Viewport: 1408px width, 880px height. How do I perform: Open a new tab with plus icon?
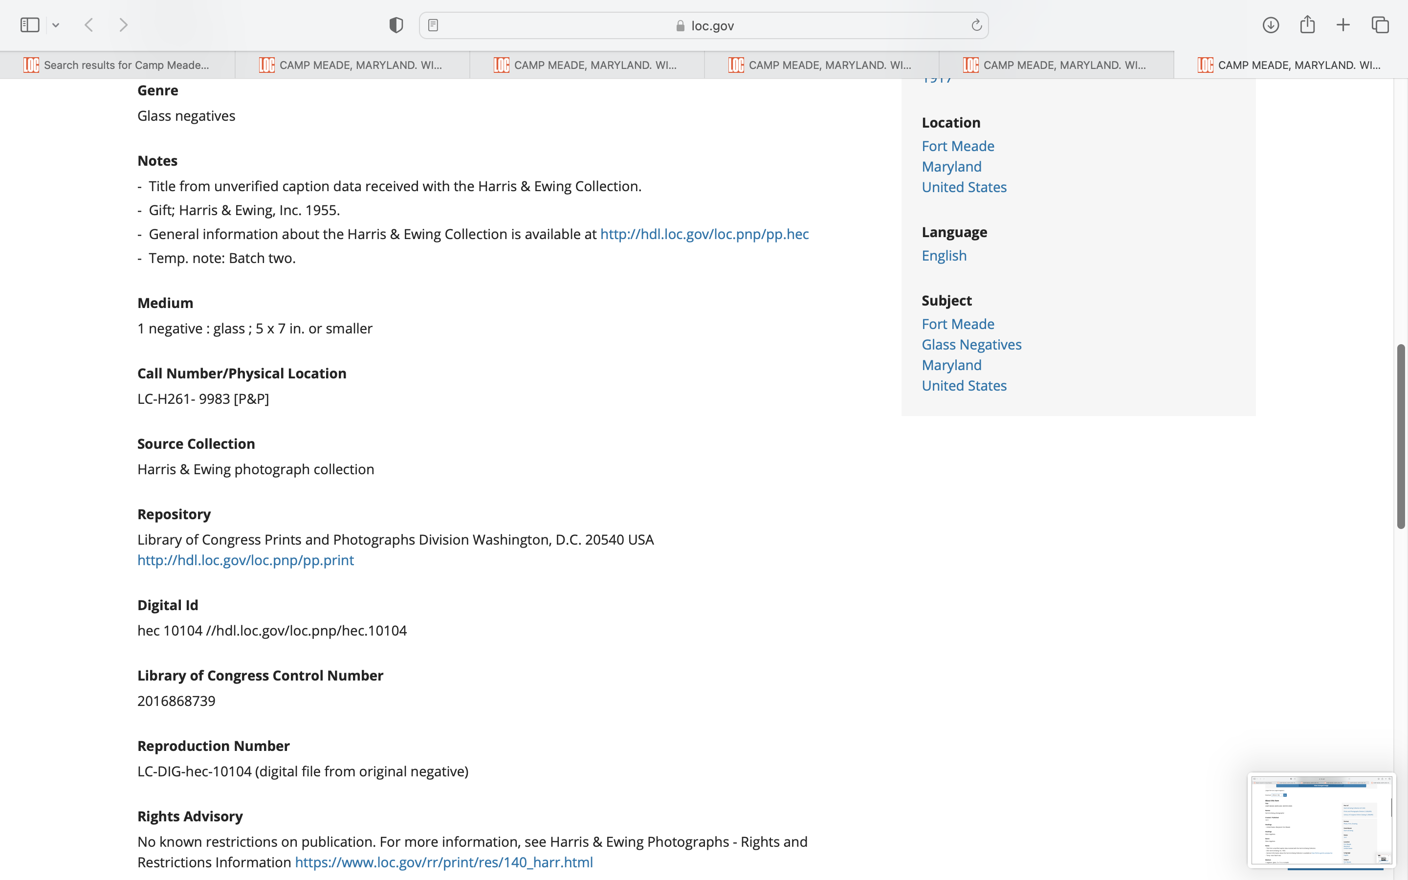coord(1343,25)
